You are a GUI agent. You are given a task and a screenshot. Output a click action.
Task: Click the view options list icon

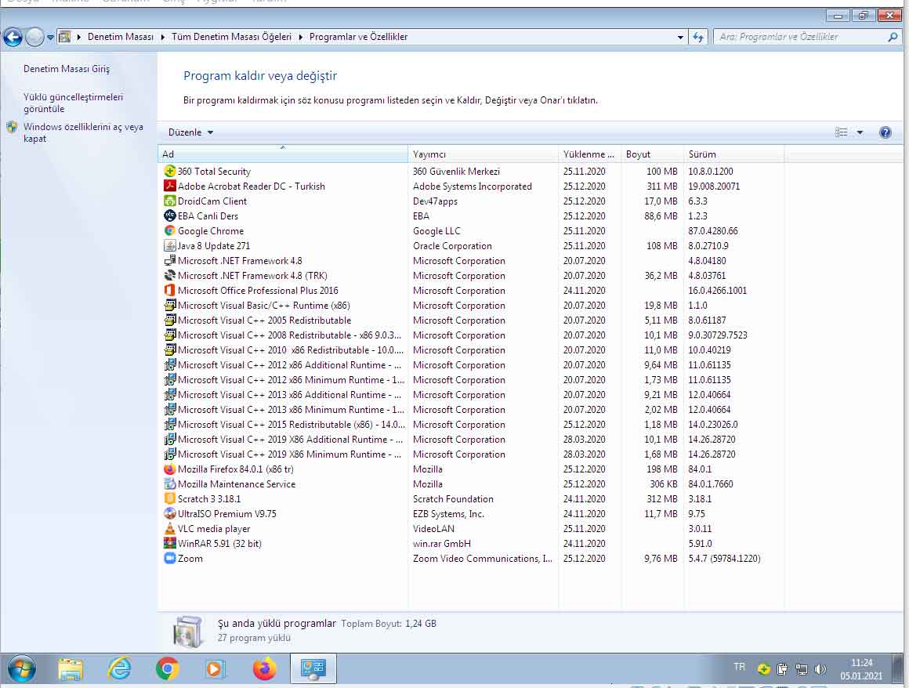click(x=841, y=132)
